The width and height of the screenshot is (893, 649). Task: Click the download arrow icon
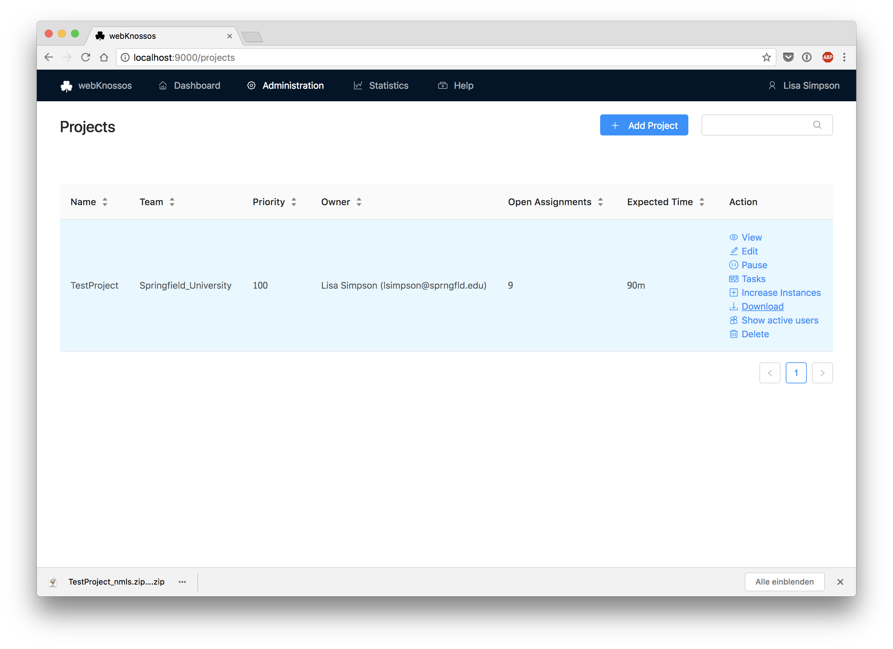(733, 306)
